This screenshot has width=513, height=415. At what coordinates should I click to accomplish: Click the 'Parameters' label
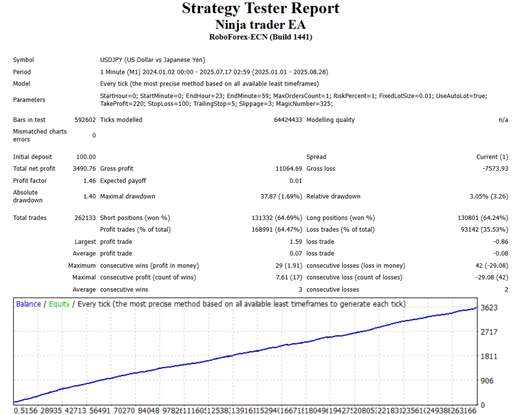pyautogui.click(x=29, y=100)
